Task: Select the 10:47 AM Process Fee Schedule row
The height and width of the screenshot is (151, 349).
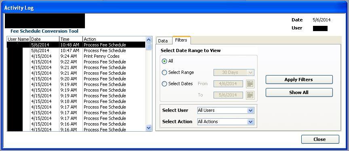Action: [76, 50]
